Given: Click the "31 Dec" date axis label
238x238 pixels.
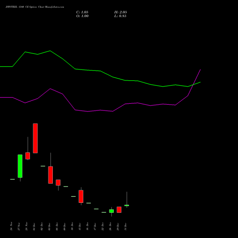Looking at the screenshot, I should pyautogui.click(x=126, y=226).
